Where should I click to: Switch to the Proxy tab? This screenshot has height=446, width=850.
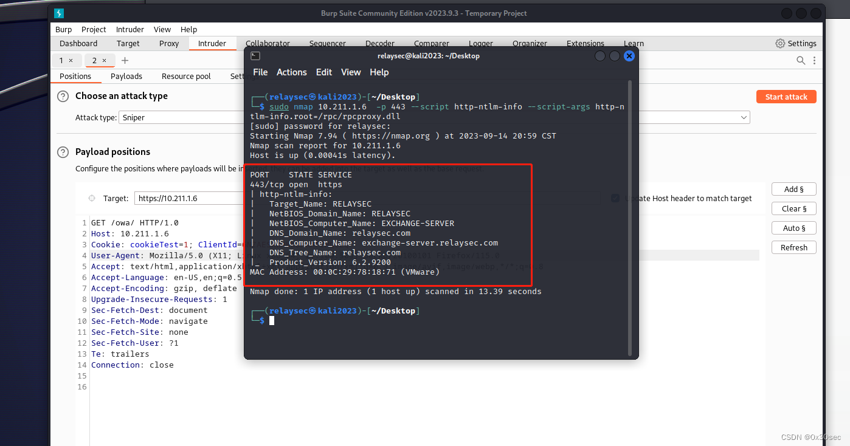(169, 43)
